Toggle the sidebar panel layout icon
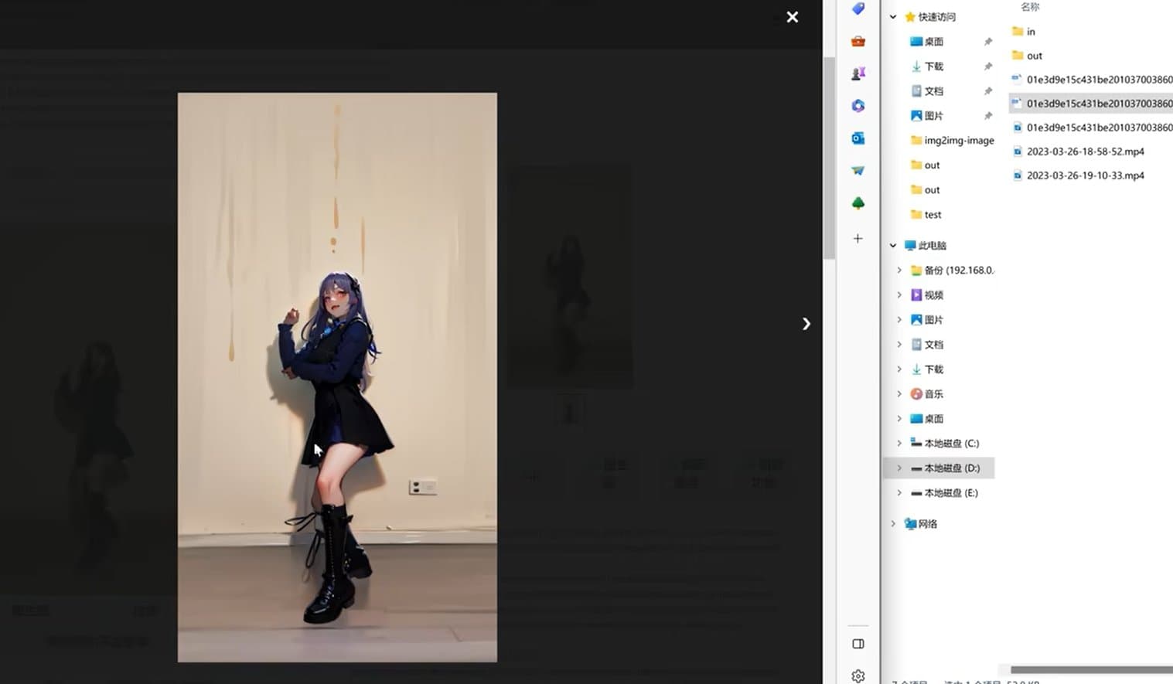This screenshot has width=1173, height=684. click(858, 644)
